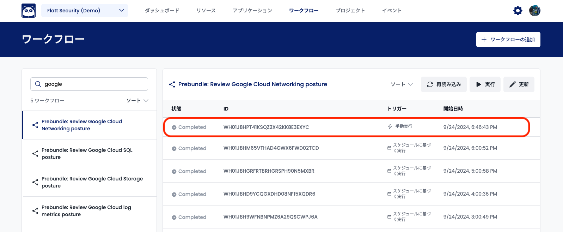Click Completed check icon for WH01J8HPT41KSQZ2X42KK8E3EXYC
The width and height of the screenshot is (563, 232).
(x=174, y=127)
